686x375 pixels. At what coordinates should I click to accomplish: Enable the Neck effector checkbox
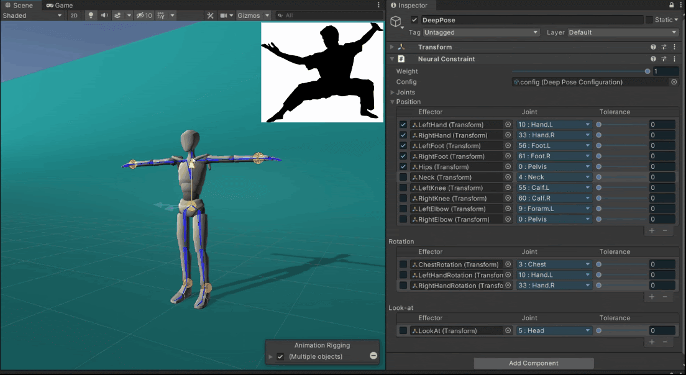point(403,178)
